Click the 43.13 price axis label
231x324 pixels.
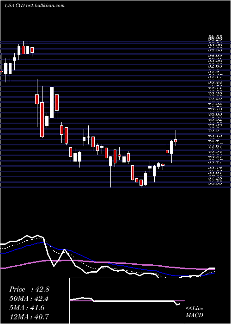pos(215,136)
